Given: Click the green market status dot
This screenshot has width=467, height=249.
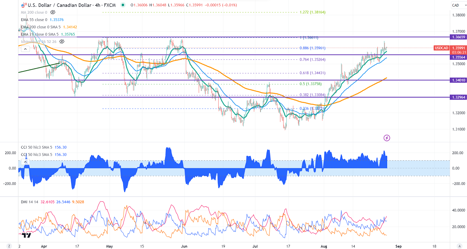Looking at the screenshot, I should pos(124,5).
